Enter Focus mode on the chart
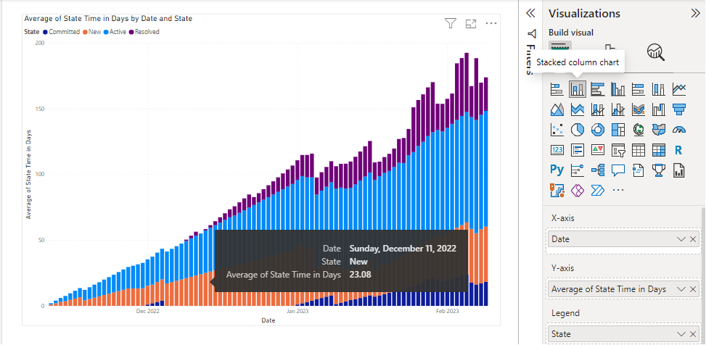The width and height of the screenshot is (706, 345). click(x=470, y=24)
